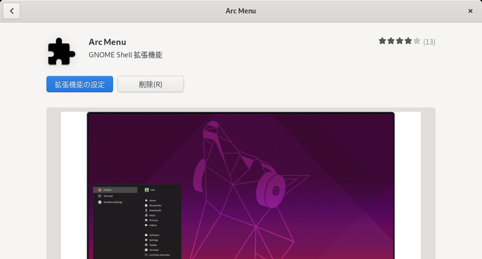Open the (13) review count
The image size is (482, 259).
[x=429, y=42]
